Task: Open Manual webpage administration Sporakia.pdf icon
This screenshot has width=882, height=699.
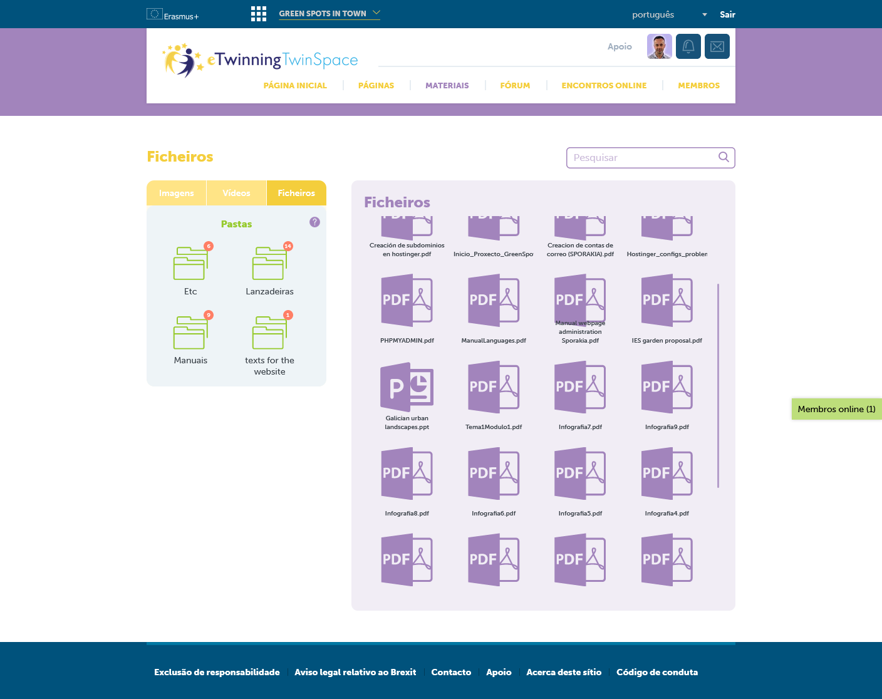Action: click(580, 299)
